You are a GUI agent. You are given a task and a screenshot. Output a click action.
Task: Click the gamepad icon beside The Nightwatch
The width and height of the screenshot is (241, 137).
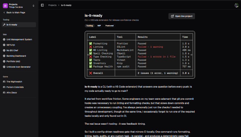point(4,82)
